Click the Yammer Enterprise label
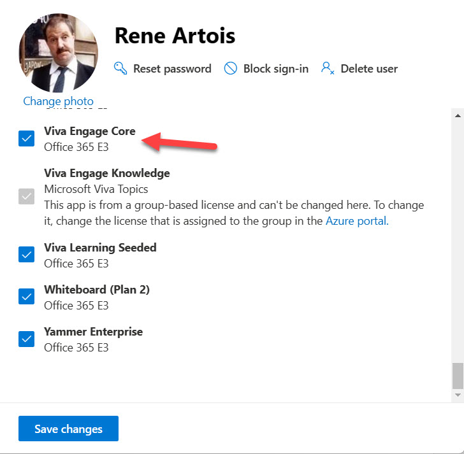This screenshot has height=454, width=464. pyautogui.click(x=93, y=332)
